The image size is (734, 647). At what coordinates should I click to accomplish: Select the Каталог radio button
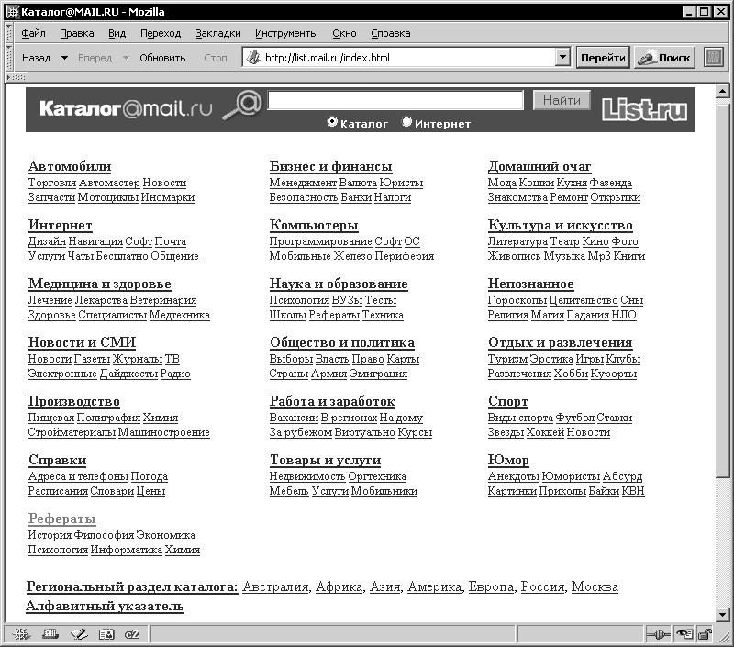(332, 122)
